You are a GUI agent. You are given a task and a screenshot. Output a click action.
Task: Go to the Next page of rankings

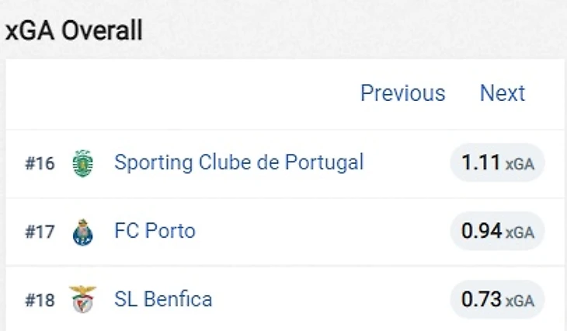click(503, 93)
